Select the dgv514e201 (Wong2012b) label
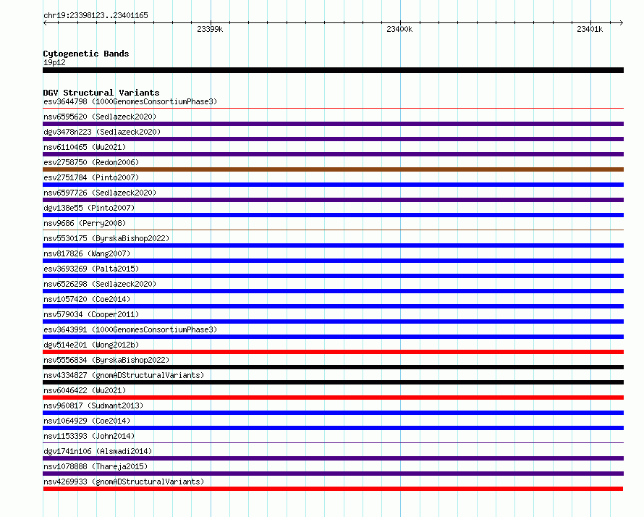 91,345
